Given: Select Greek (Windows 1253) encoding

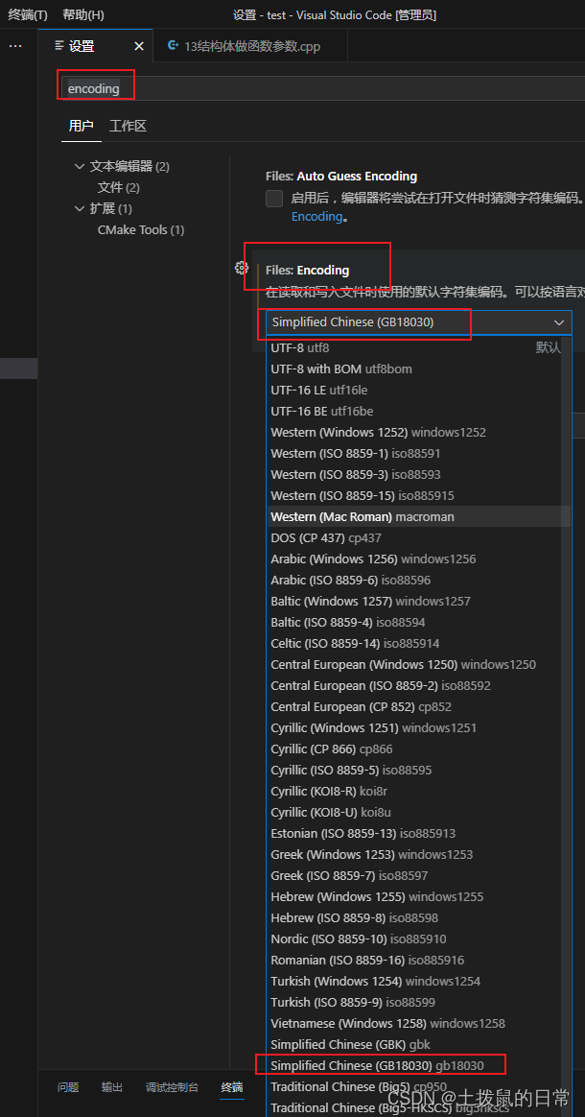Looking at the screenshot, I should (418, 854).
